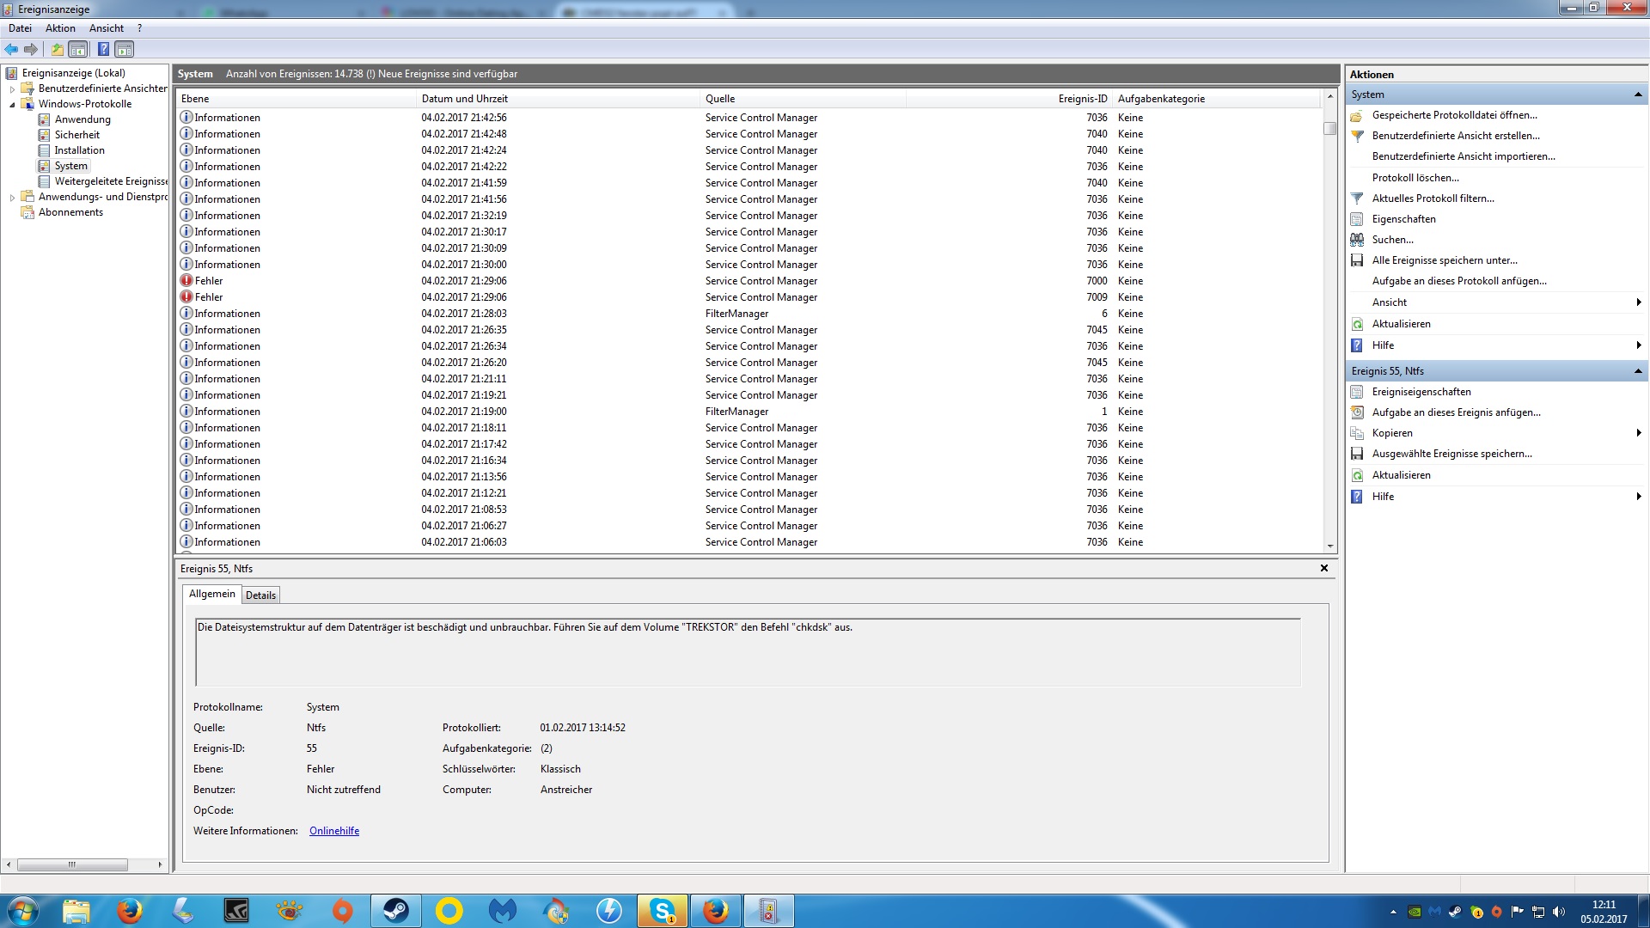Open the Onlinehilfe link
The width and height of the screenshot is (1650, 928).
point(334,831)
